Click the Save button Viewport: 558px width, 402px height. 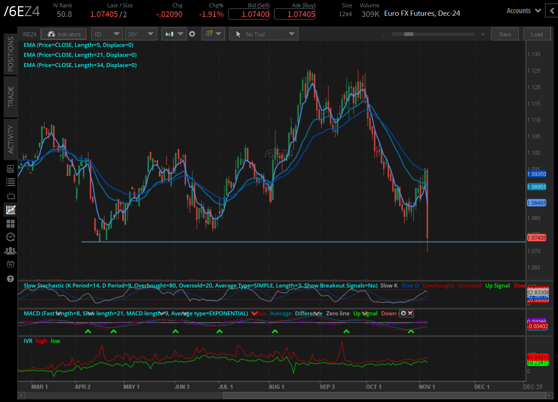coord(505,34)
